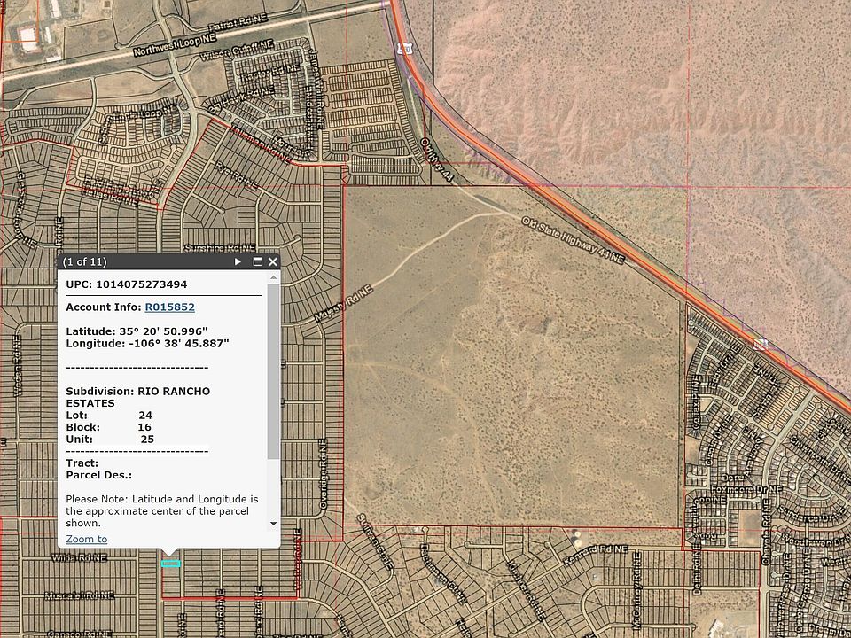This screenshot has height=638, width=851.
Task: Click the Zoom to link
Action: [87, 539]
